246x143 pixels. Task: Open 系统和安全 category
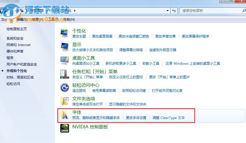pos(15,38)
